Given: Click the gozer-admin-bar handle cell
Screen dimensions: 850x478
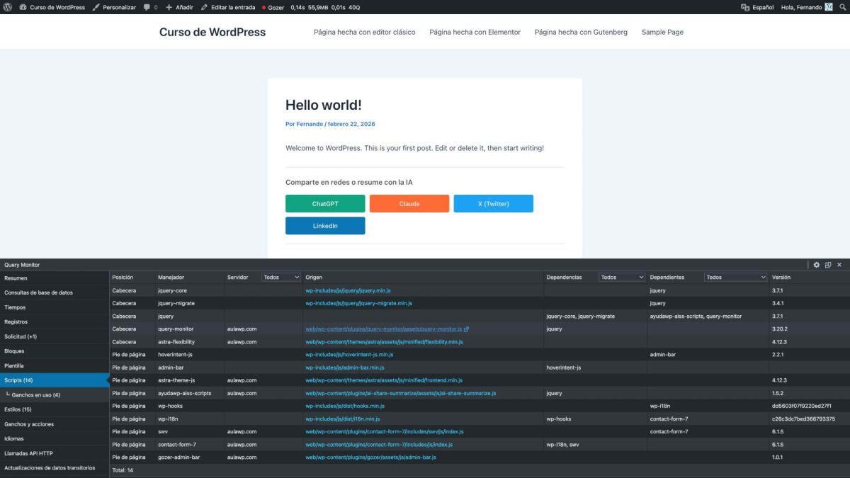Looking at the screenshot, I should tap(178, 457).
